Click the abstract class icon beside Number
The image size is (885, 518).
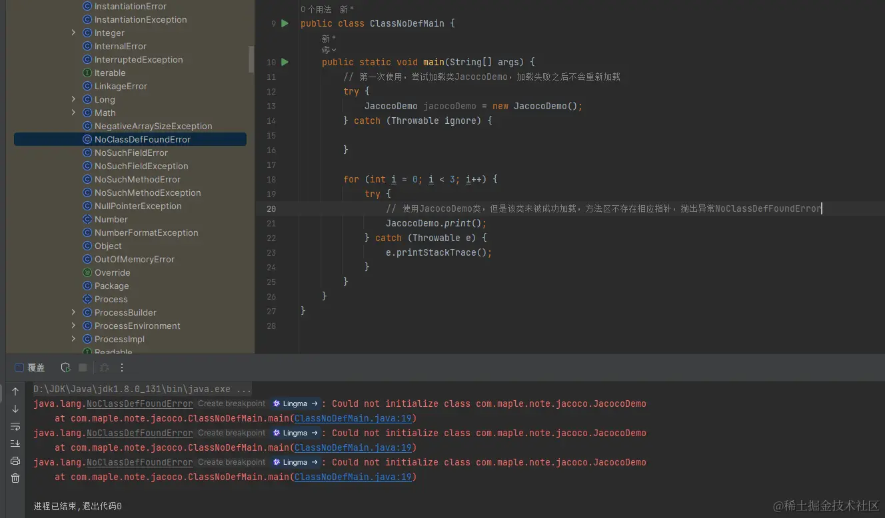coord(87,219)
